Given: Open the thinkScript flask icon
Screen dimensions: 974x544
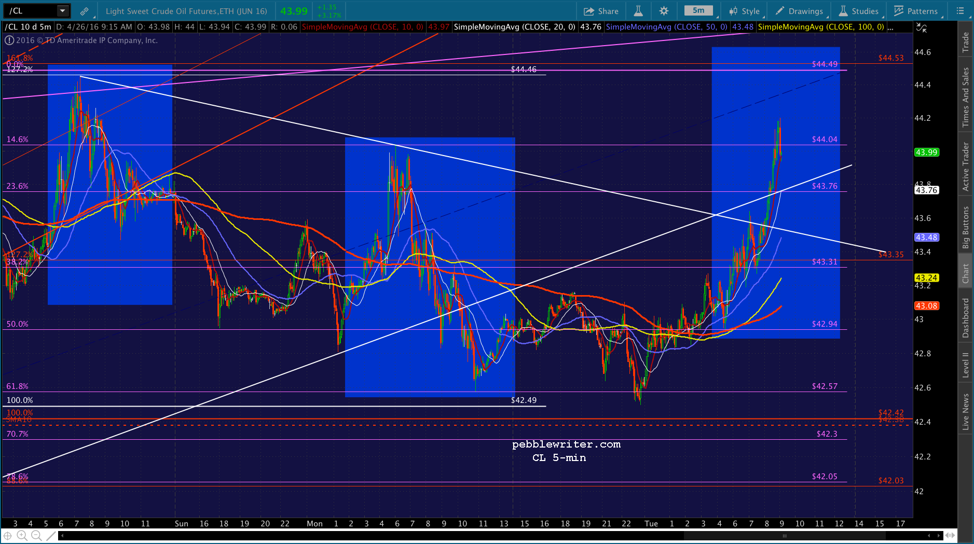Looking at the screenshot, I should point(638,11).
